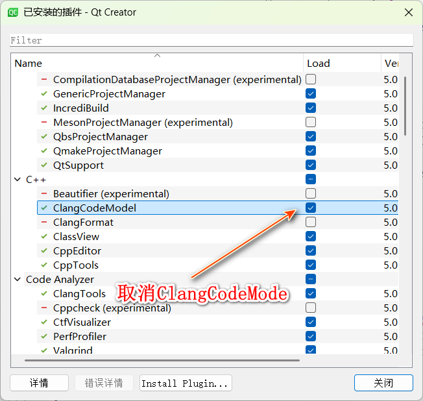
Task: Select the CppEditor plugin row
Action: click(x=218, y=251)
